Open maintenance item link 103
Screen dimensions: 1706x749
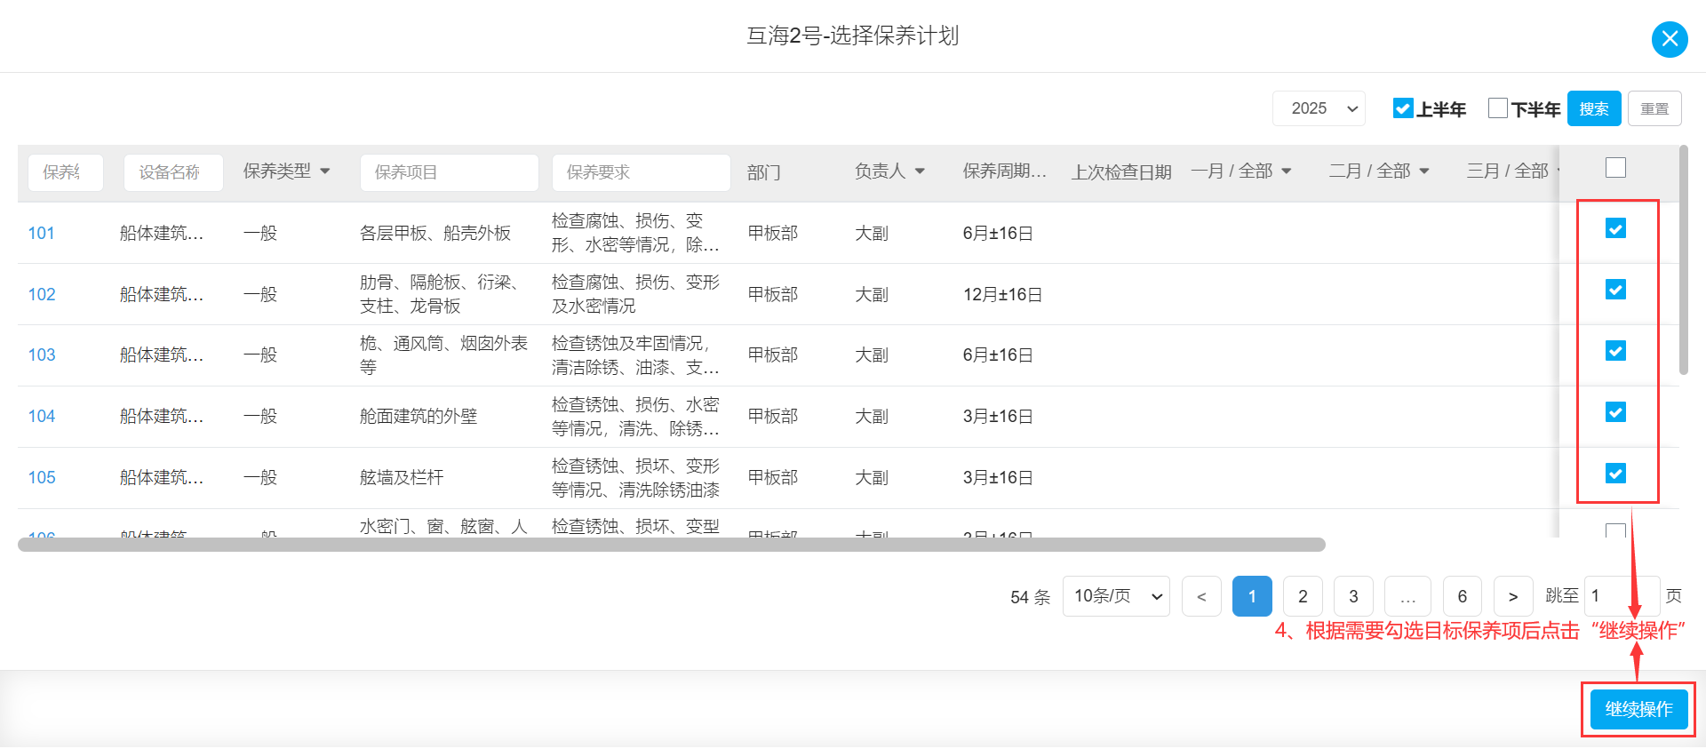click(42, 355)
